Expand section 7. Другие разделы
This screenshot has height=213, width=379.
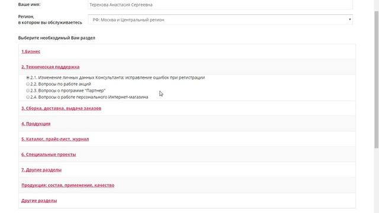pyautogui.click(x=41, y=170)
